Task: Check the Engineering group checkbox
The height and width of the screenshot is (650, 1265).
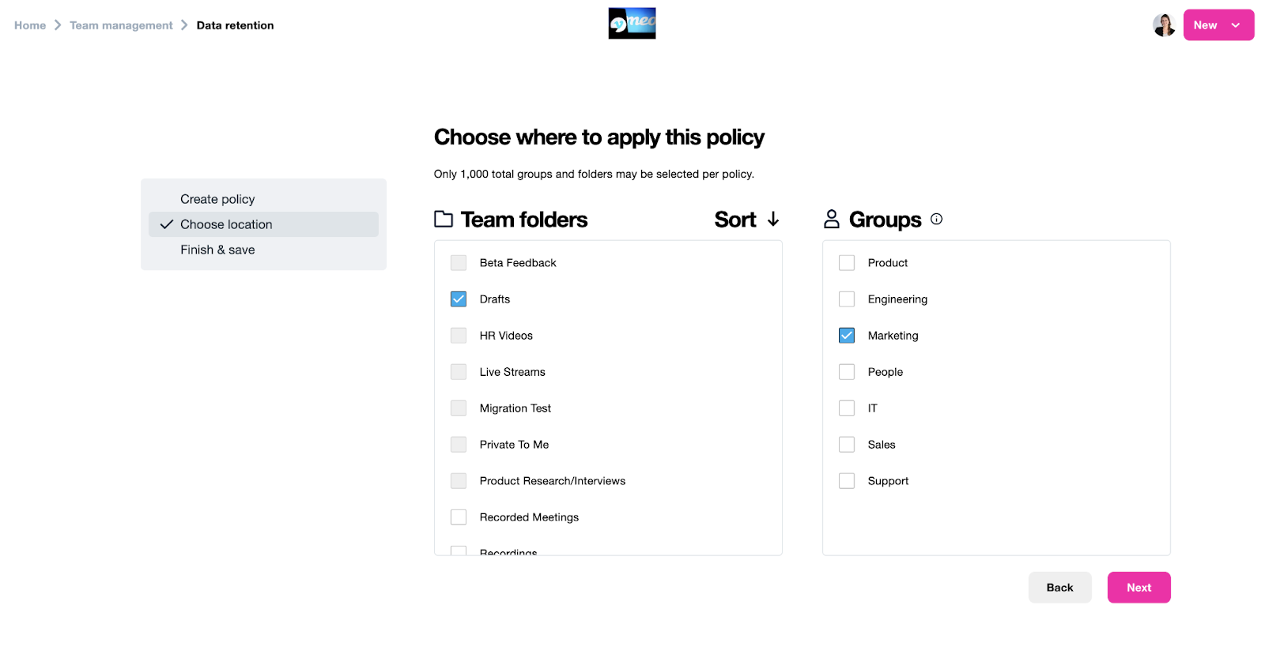Action: (x=847, y=299)
